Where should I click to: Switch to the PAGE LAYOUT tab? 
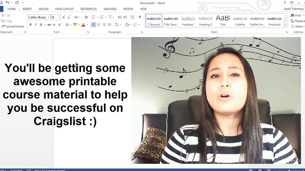(x=64, y=9)
